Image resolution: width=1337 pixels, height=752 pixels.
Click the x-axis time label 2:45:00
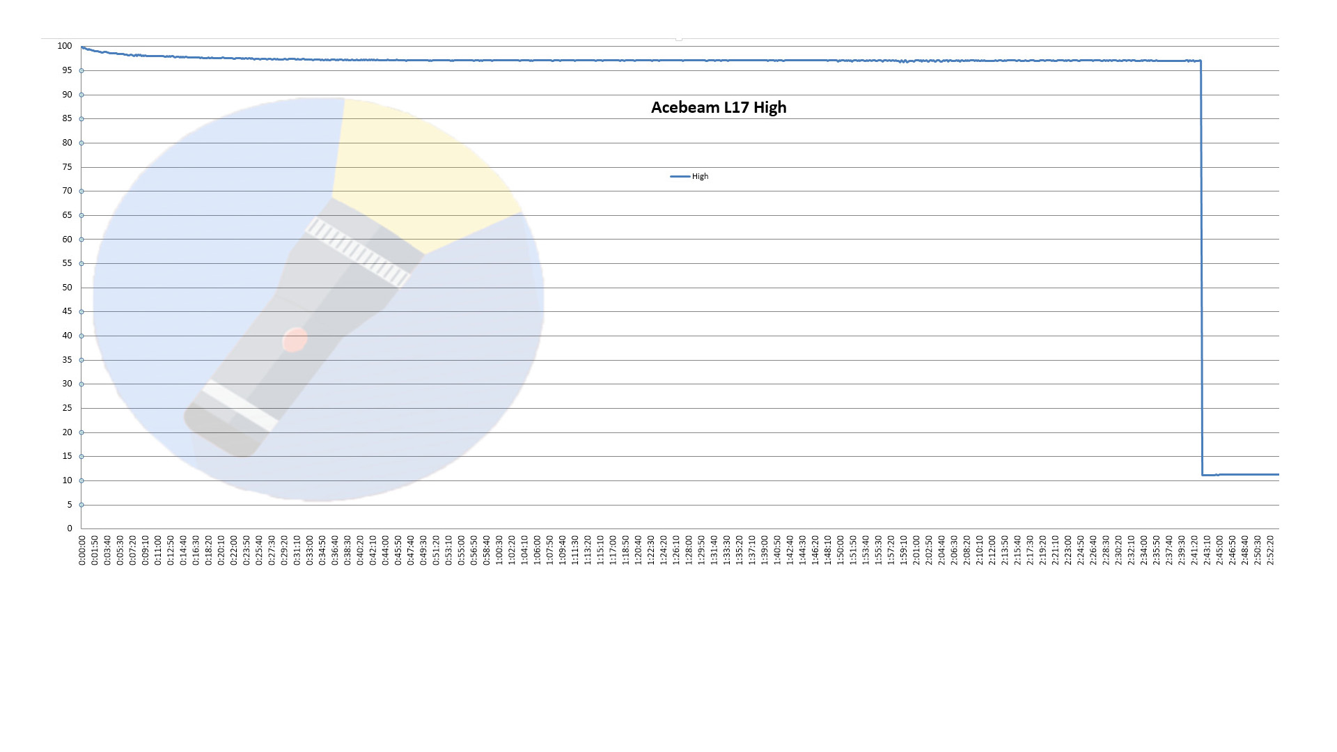(1220, 550)
